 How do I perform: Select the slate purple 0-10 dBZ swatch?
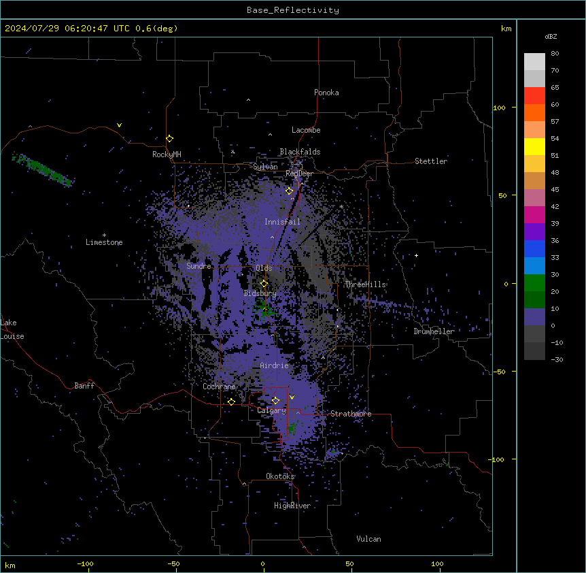point(534,317)
